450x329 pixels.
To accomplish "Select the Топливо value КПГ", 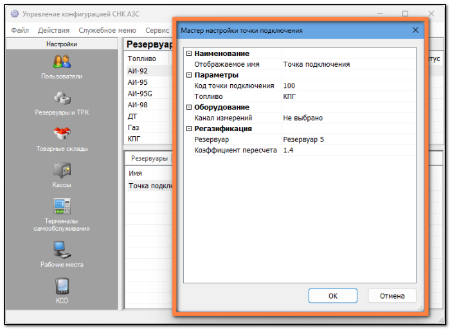I will pos(348,96).
